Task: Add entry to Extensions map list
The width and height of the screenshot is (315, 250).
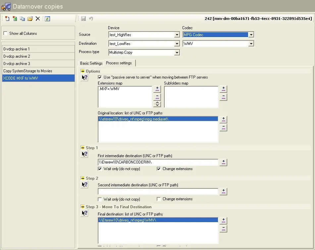Action: click(x=157, y=89)
